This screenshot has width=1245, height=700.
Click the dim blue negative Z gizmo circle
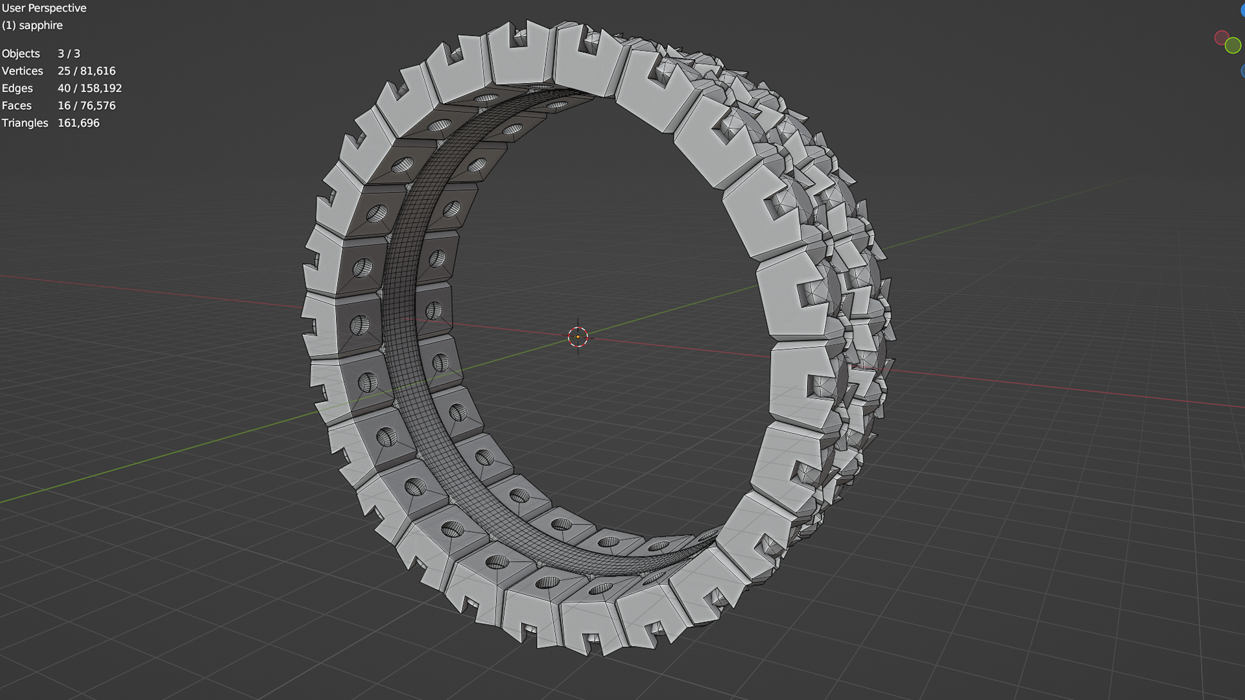point(1242,71)
